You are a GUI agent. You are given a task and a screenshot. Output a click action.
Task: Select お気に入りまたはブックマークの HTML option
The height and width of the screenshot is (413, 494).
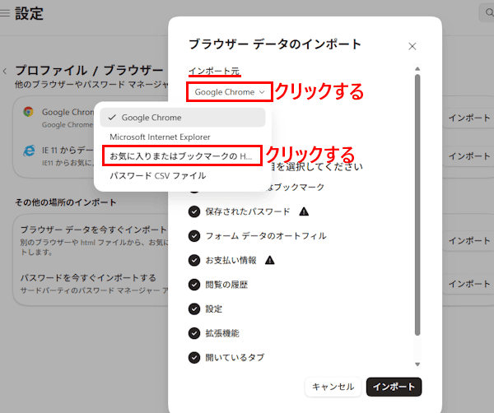click(183, 155)
